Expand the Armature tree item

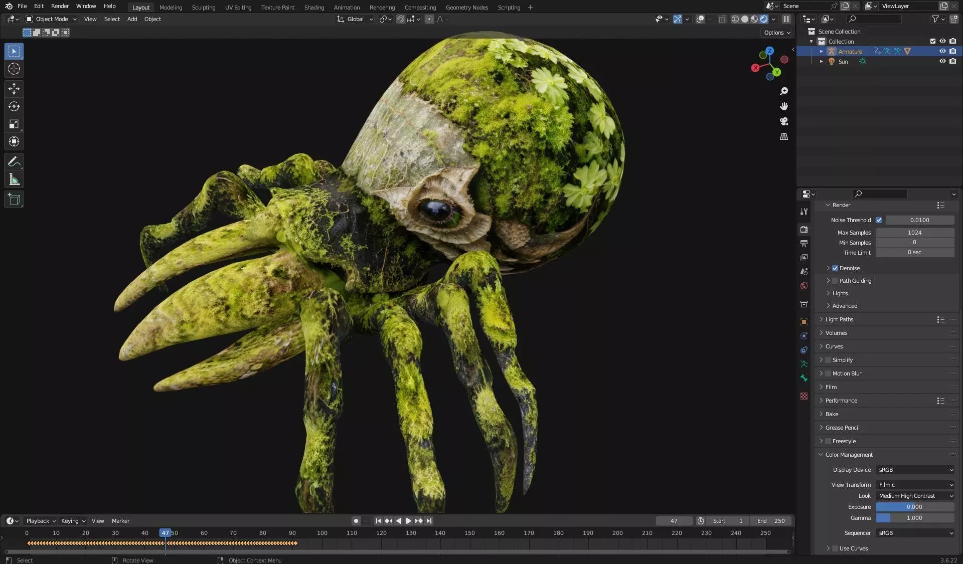coord(821,51)
